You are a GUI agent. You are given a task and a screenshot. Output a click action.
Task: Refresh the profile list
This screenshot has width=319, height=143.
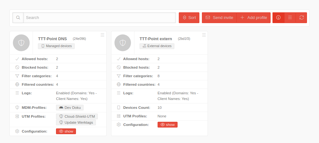tap(301, 18)
